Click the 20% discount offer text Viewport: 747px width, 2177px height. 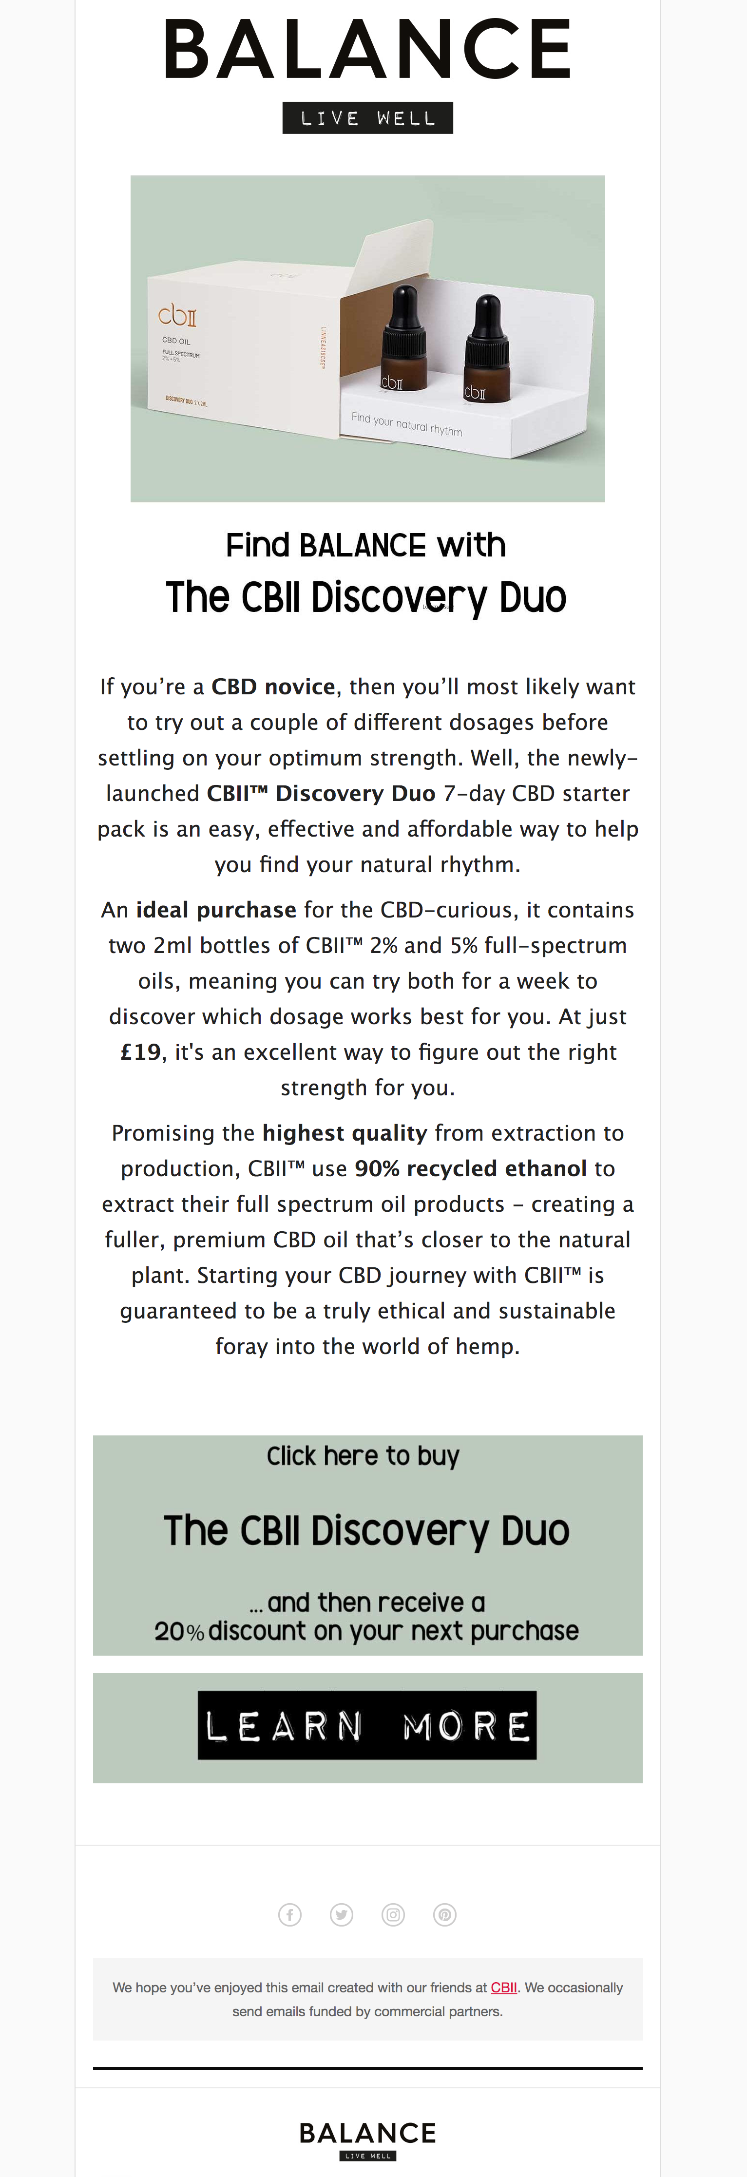point(367,1617)
